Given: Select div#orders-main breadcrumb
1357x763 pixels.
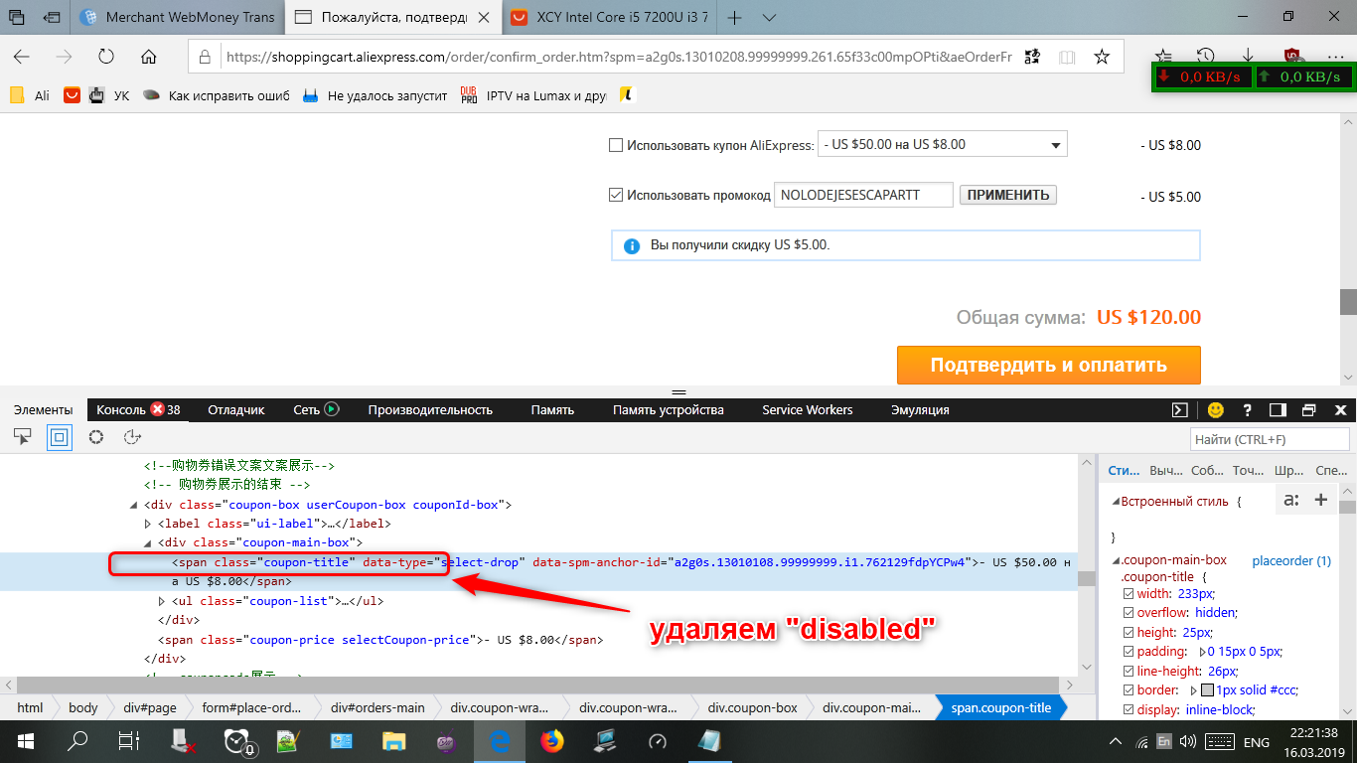Looking at the screenshot, I should click(x=377, y=708).
